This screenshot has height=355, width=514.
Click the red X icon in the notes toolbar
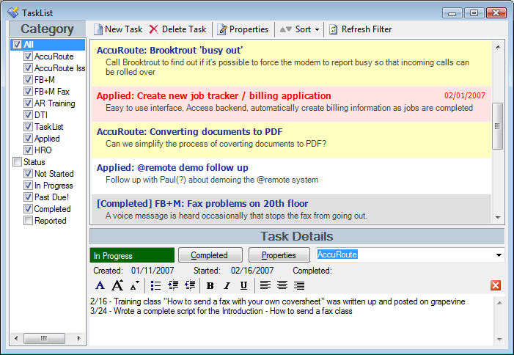click(496, 285)
